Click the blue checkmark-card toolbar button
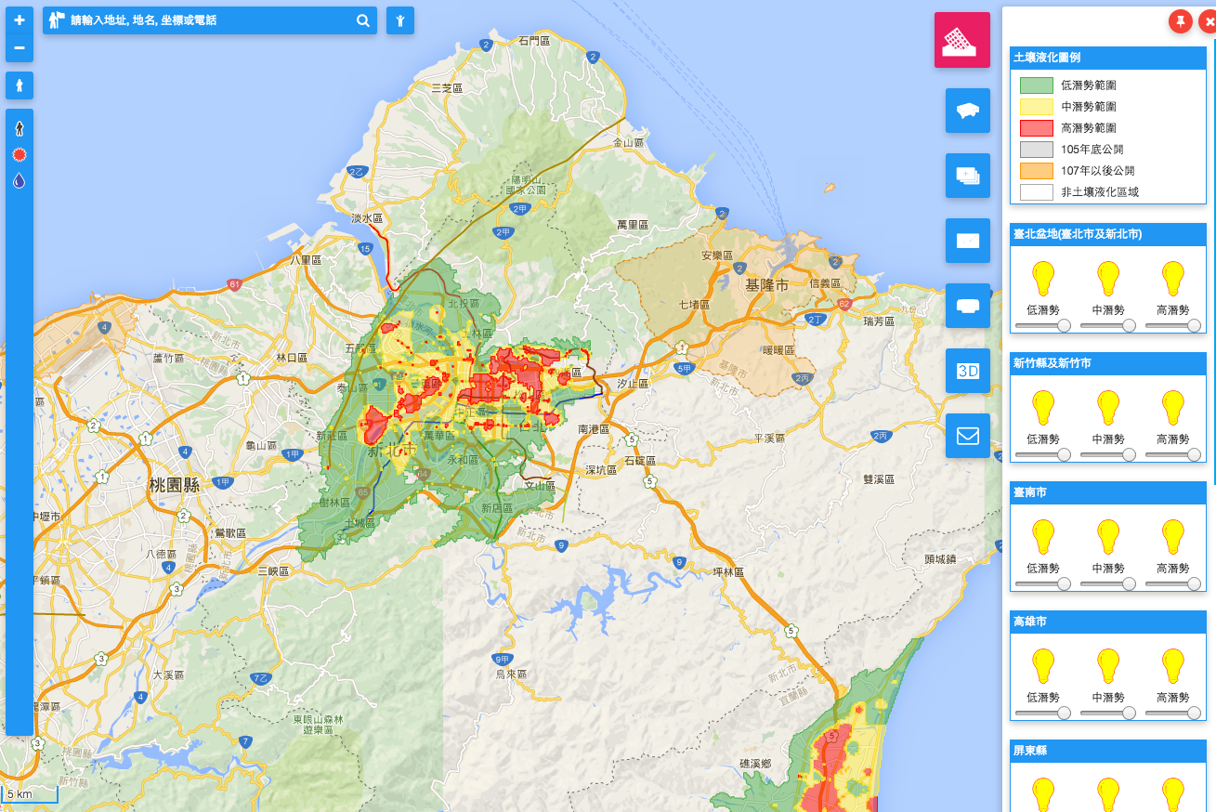 tap(968, 241)
